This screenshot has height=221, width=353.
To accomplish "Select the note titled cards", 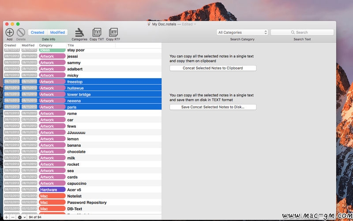I will pyautogui.click(x=83, y=177).
